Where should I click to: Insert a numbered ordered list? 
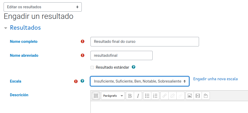pyautogui.click(x=155, y=96)
